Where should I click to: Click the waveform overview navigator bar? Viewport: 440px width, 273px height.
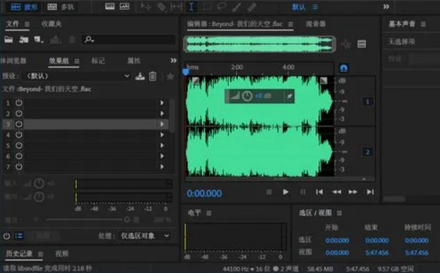coord(259,44)
